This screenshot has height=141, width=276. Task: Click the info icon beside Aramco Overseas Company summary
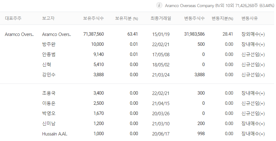[x=159, y=5]
